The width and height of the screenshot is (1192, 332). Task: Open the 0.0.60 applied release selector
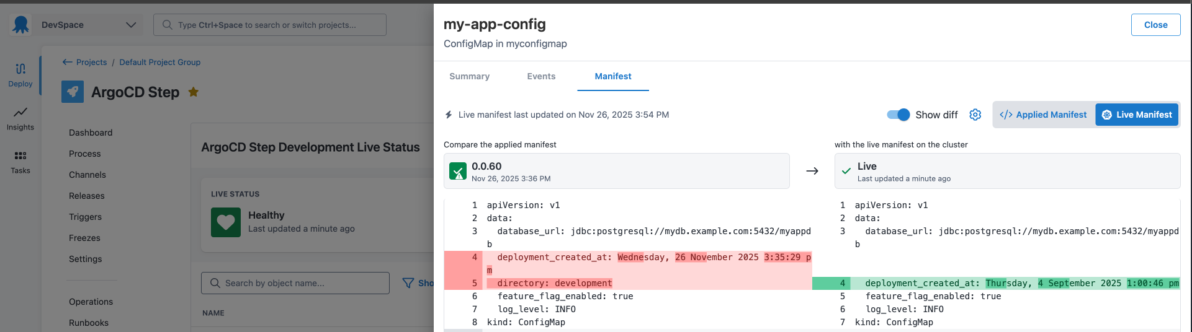pyautogui.click(x=616, y=171)
